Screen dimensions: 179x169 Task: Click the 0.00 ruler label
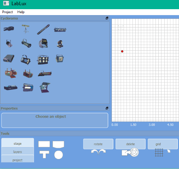pyautogui.click(x=115, y=125)
